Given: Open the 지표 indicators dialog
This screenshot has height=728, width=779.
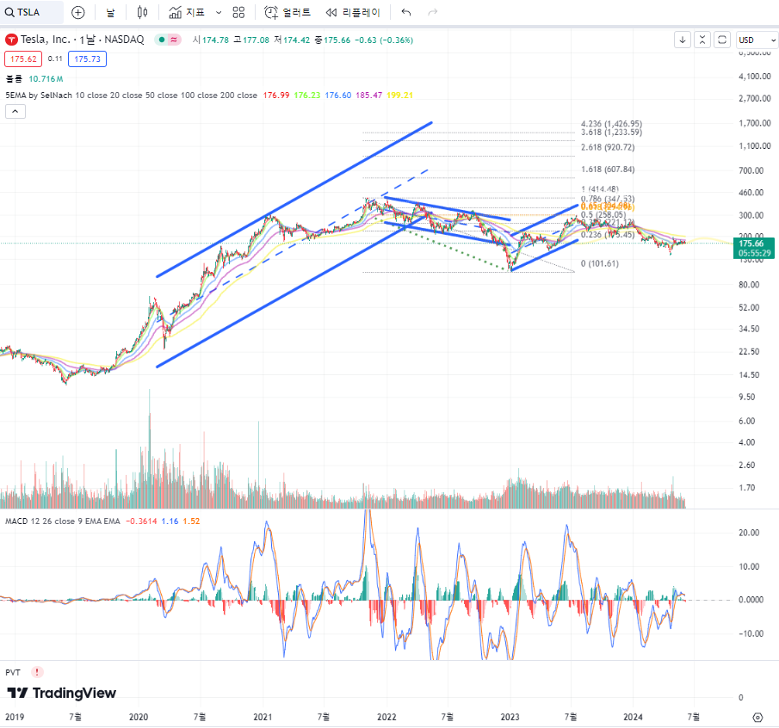Looking at the screenshot, I should tap(187, 12).
